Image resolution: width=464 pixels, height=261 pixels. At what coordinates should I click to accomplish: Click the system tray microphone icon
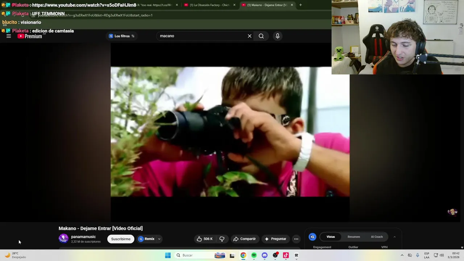click(x=418, y=255)
